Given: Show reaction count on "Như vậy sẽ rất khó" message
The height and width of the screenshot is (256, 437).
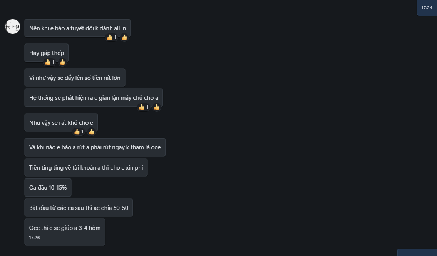Looking at the screenshot, I should [79, 132].
